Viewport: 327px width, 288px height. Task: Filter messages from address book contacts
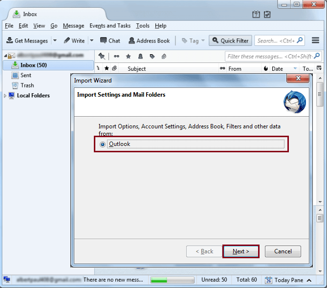(140, 56)
